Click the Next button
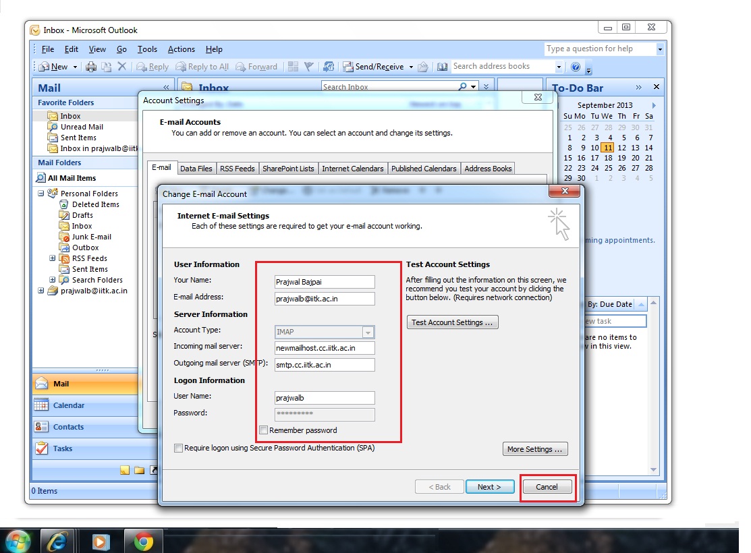 pyautogui.click(x=489, y=487)
